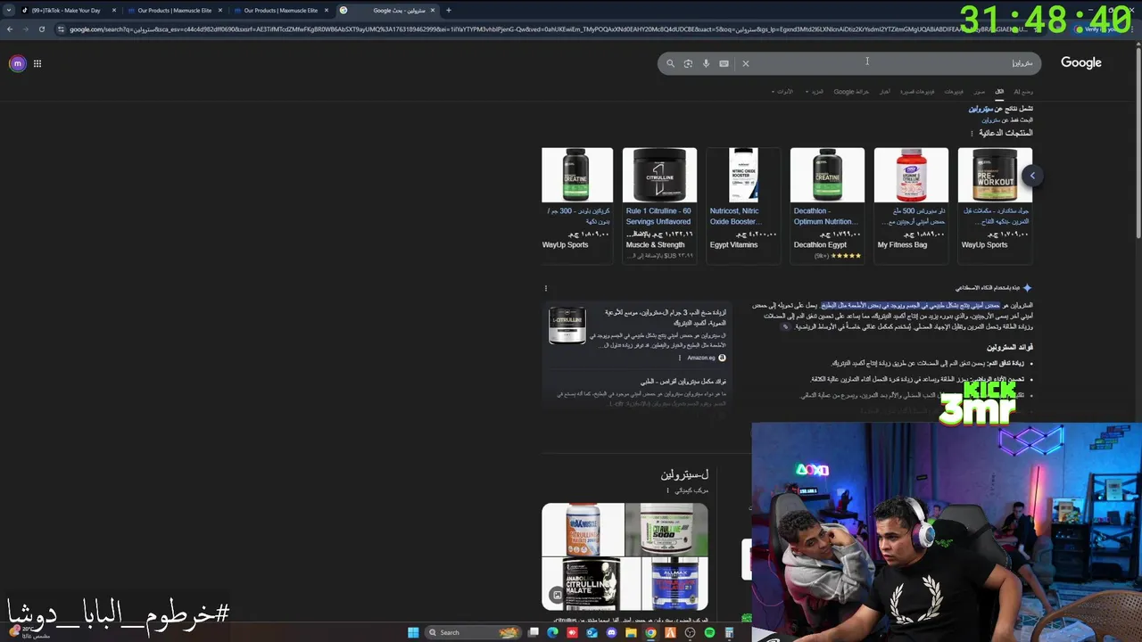Expand the More (المزيد) filters dropdown
This screenshot has height=642, width=1142.
815,91
